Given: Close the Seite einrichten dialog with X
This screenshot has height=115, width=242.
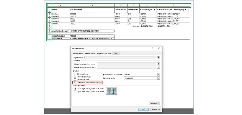Looking at the screenshot, I should click(159, 48).
